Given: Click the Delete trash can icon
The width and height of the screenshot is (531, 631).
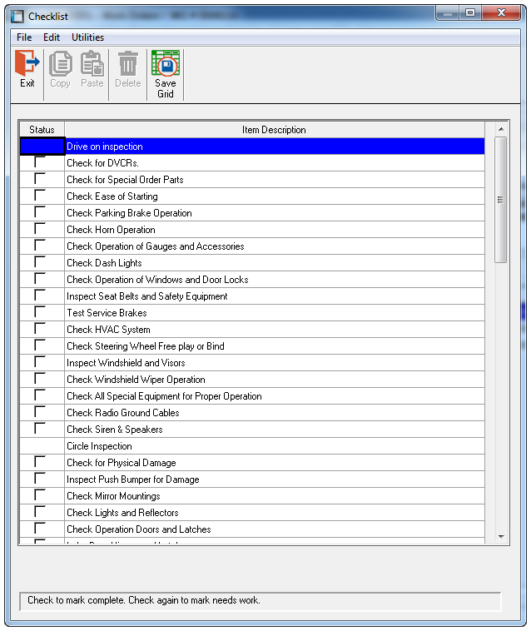Looking at the screenshot, I should 127,65.
